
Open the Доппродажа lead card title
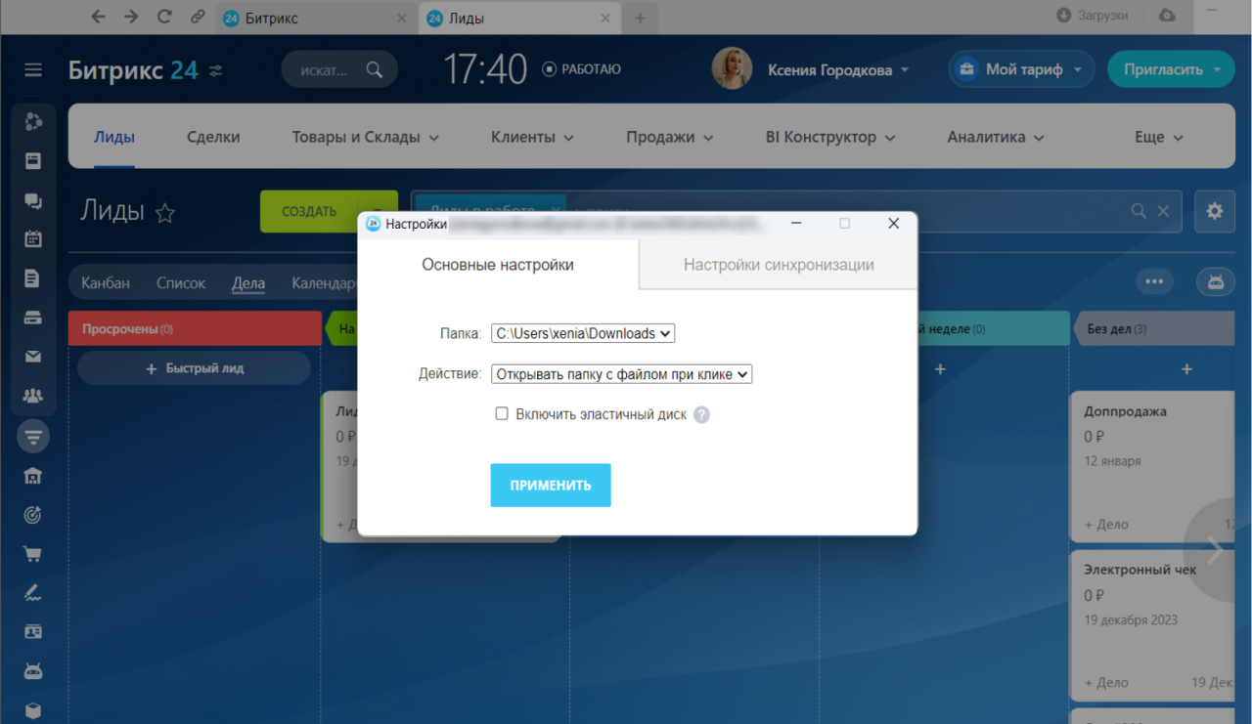[1125, 411]
